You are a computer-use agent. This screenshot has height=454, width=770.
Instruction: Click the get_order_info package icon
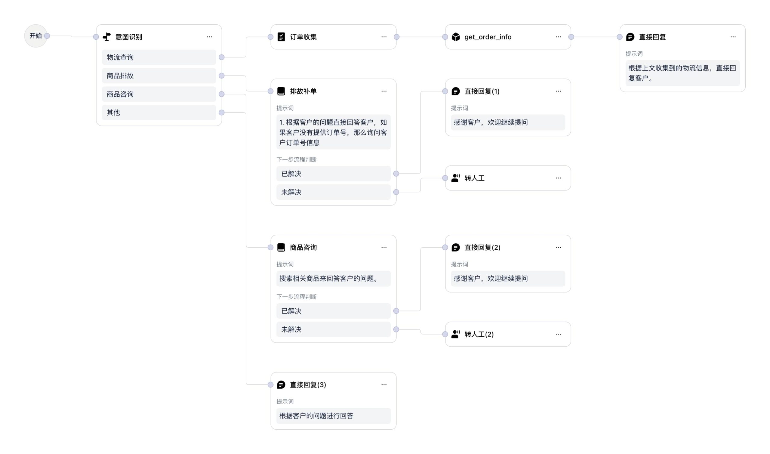click(455, 37)
